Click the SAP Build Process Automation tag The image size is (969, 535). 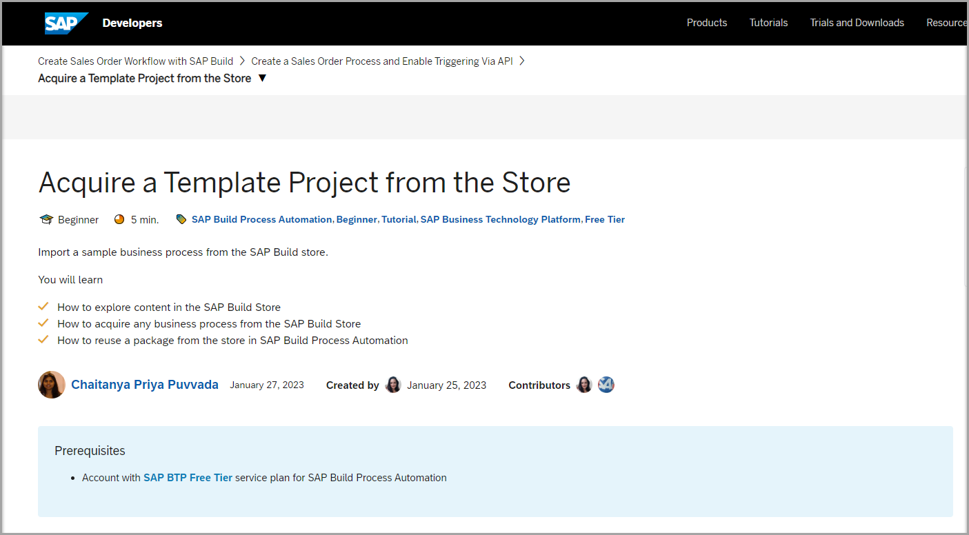pyautogui.click(x=261, y=219)
